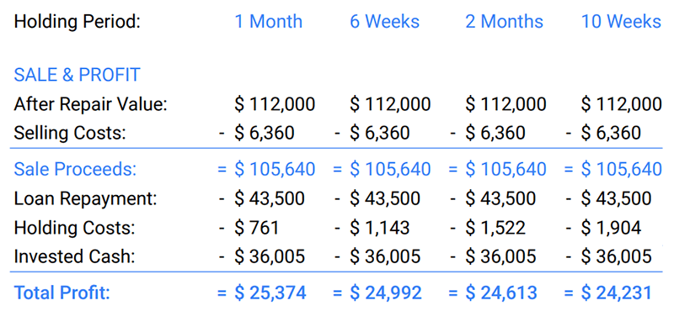Click the $ 24,992 total profit
Screen dimensions: 674x311
386,293
